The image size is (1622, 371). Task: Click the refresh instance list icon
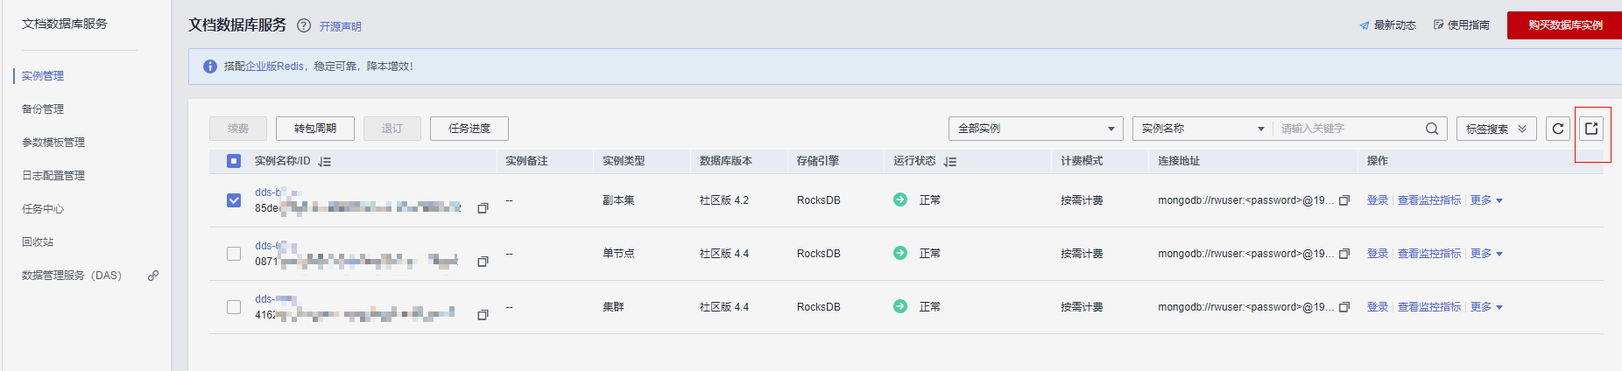tap(1557, 129)
